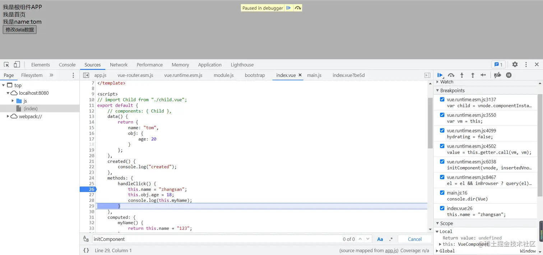The width and height of the screenshot is (543, 255).
Task: Uncheck breakpoint vue.runtime.esm.js:6038
Action: click(442, 161)
